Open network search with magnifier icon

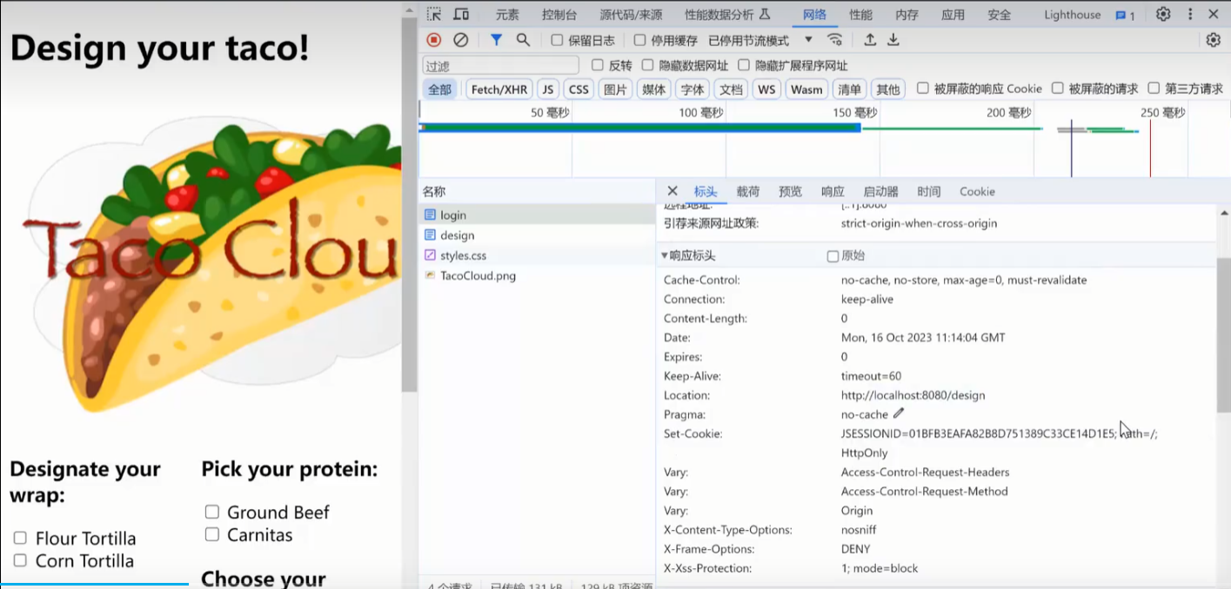523,40
